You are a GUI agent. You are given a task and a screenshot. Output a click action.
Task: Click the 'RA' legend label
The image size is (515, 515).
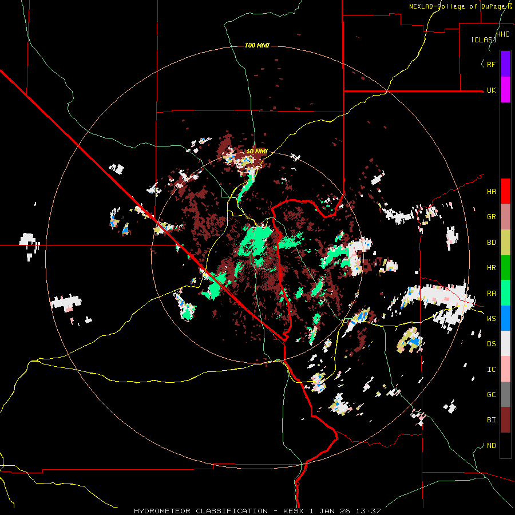491,294
